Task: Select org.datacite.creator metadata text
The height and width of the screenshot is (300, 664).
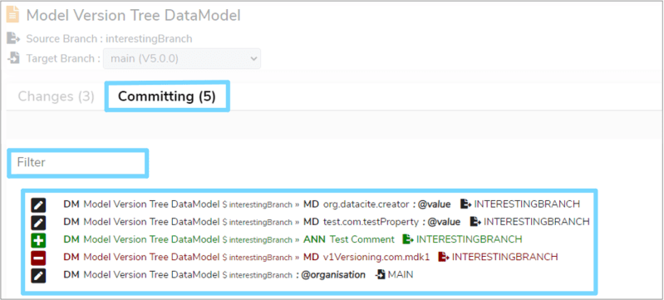Action: 366,204
